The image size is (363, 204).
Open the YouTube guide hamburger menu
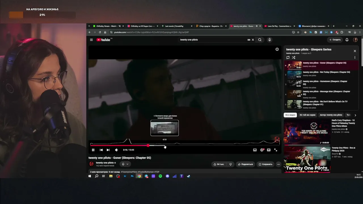(x=91, y=40)
